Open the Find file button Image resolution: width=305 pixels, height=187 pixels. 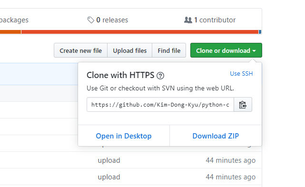(169, 50)
